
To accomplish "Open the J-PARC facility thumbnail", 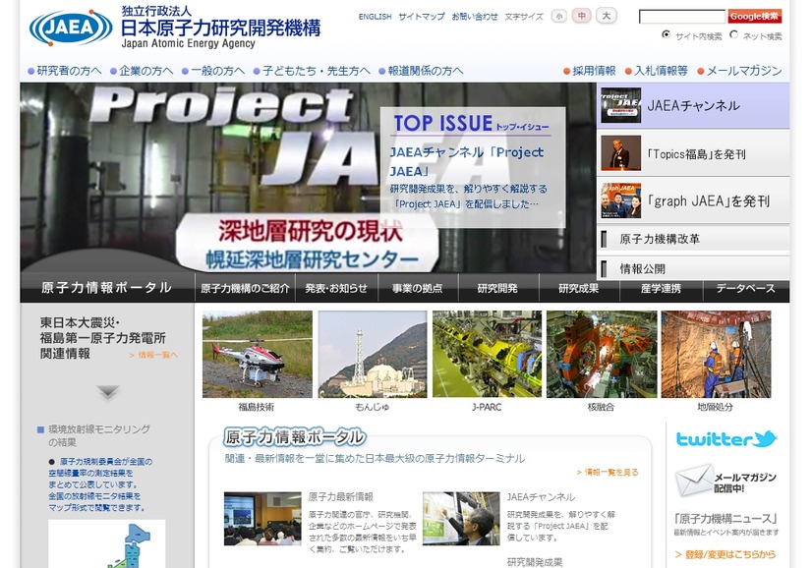I will pos(487,355).
